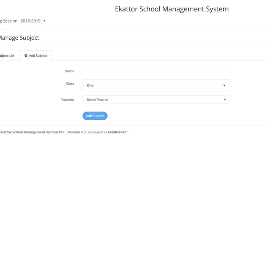Focus the subject Name input field
268x268 pixels.
click(156, 71)
